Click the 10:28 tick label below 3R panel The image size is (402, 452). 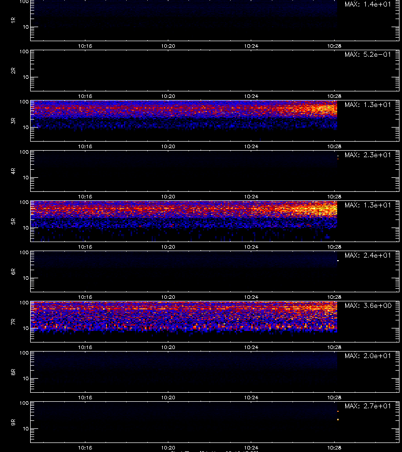[334, 146]
